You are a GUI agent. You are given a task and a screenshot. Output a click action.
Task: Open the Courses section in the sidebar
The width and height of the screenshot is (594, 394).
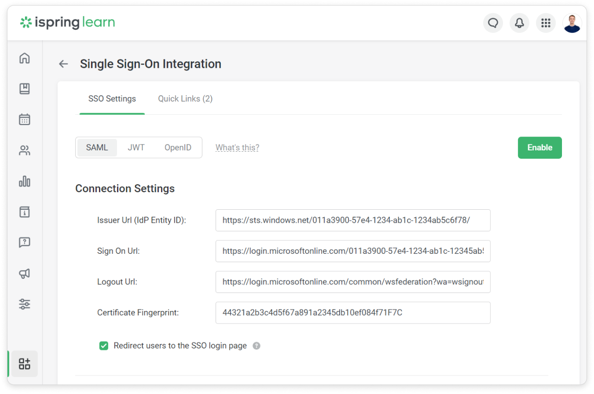[24, 89]
